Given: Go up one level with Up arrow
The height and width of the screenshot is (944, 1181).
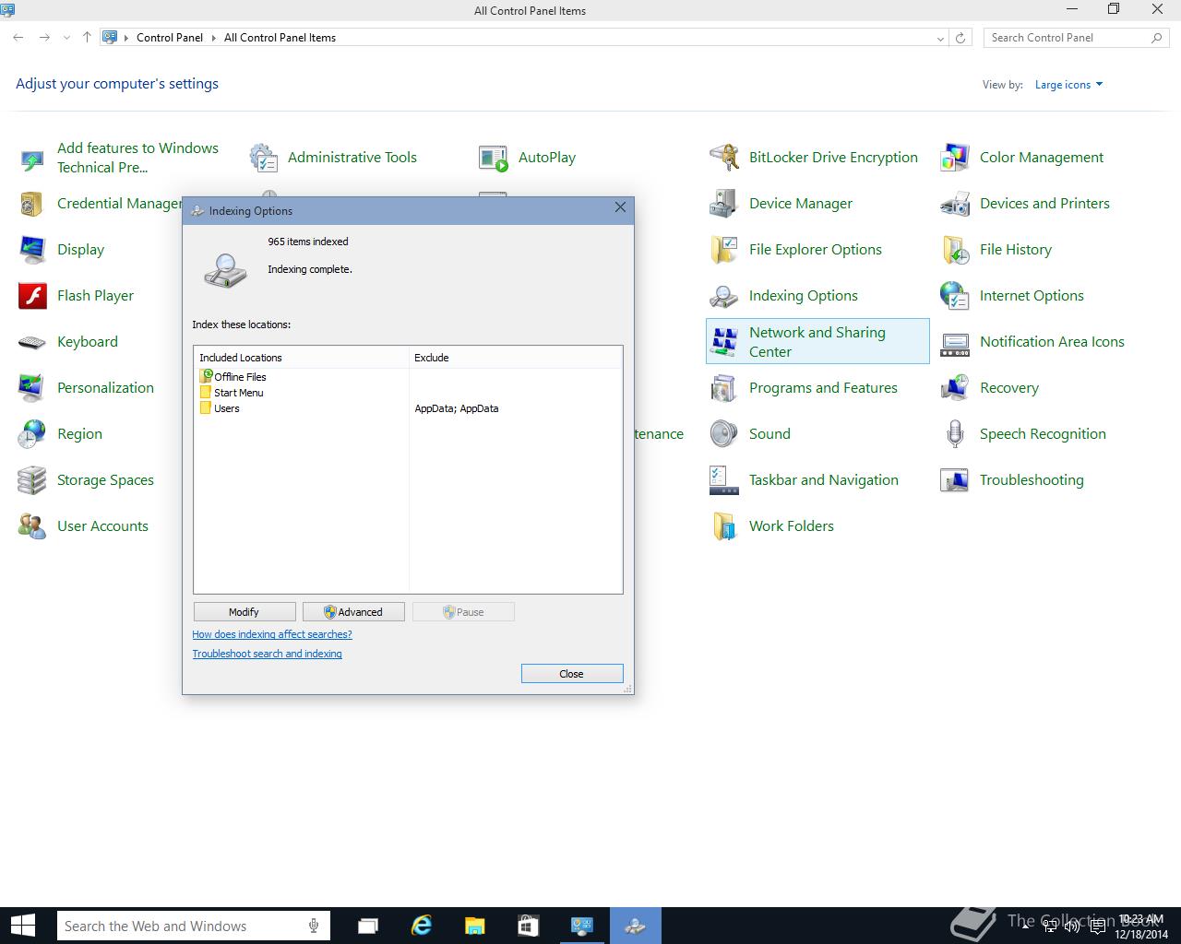Looking at the screenshot, I should pos(87,38).
